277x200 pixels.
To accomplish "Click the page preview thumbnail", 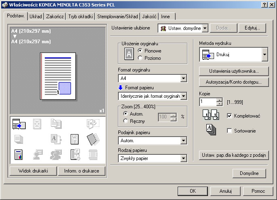I will click(x=58, y=76).
